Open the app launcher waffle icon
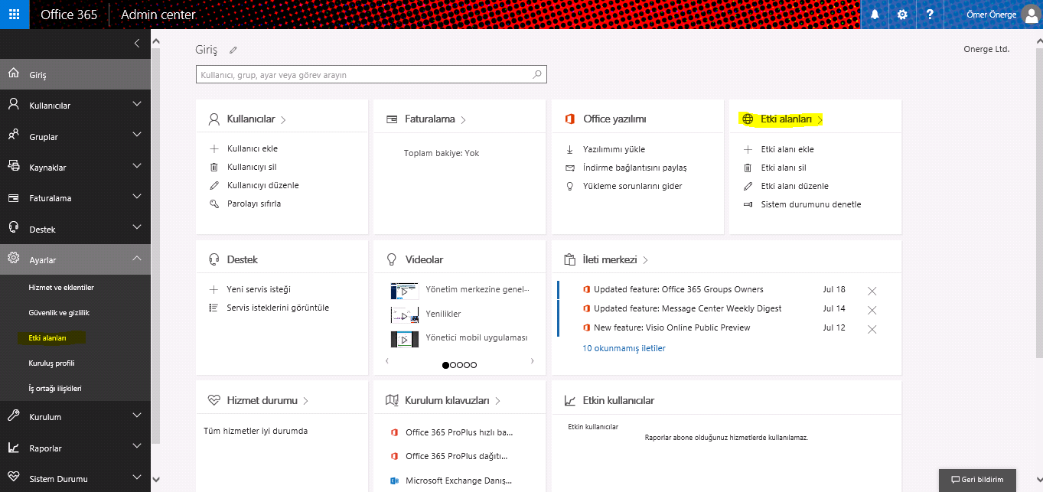1043x492 pixels. point(15,15)
